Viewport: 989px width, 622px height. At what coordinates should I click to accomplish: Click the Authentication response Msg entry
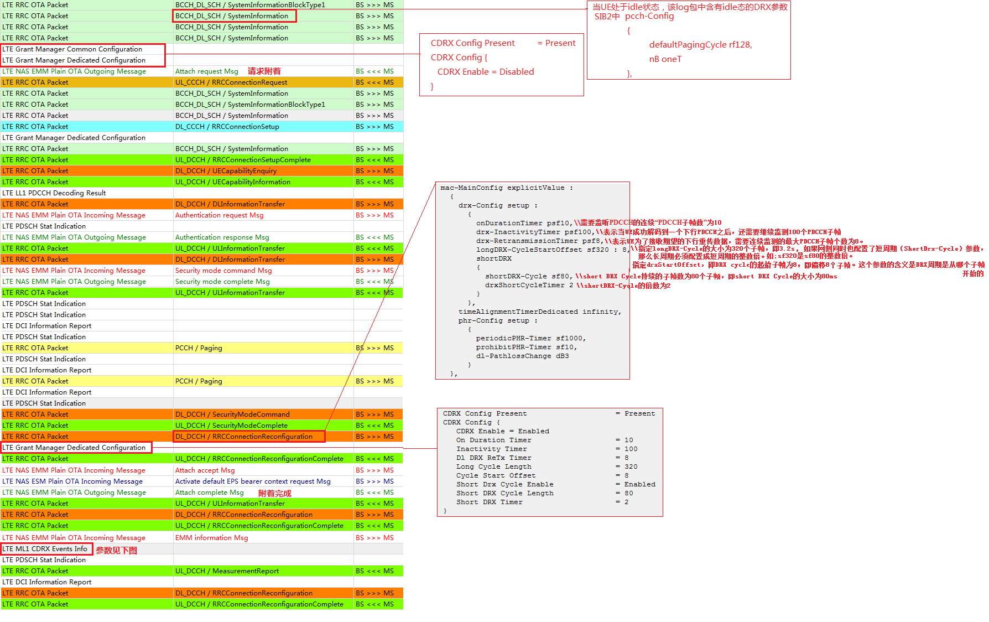tap(222, 237)
